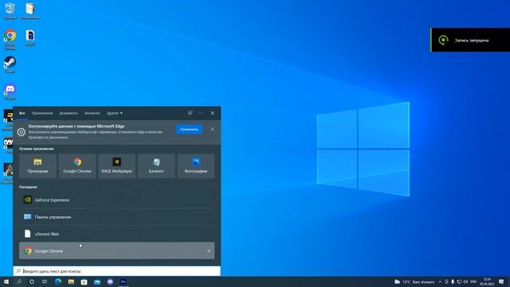
Task: Open the clock and date flyout
Action: (x=487, y=281)
